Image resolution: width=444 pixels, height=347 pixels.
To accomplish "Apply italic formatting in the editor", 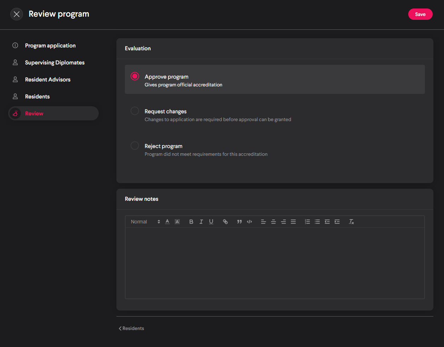I will (x=201, y=222).
